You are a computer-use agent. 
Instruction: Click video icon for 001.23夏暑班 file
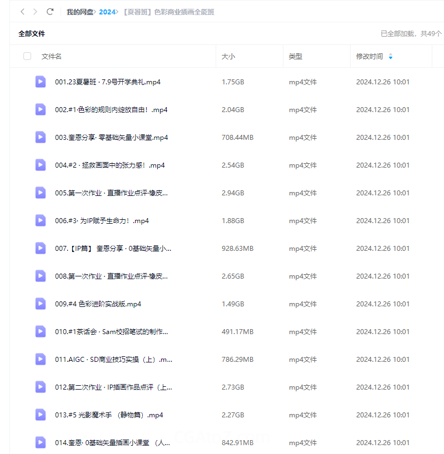pyautogui.click(x=41, y=82)
